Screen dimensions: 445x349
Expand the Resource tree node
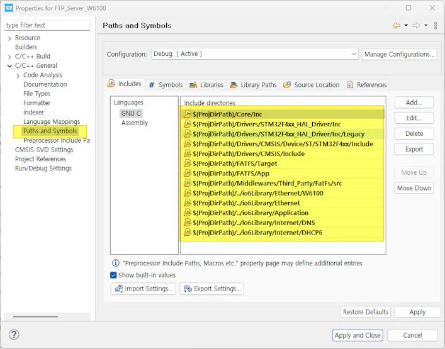(x=9, y=38)
